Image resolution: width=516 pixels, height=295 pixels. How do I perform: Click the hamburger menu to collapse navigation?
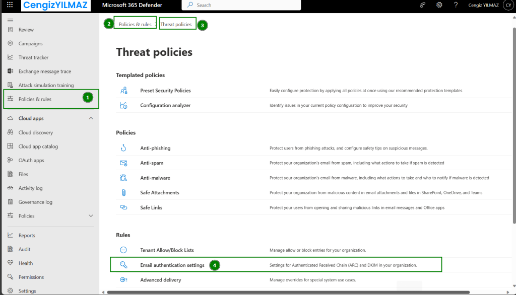click(x=10, y=20)
